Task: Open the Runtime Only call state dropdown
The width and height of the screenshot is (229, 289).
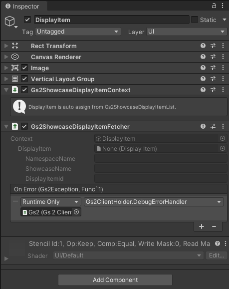Action: pos(51,202)
